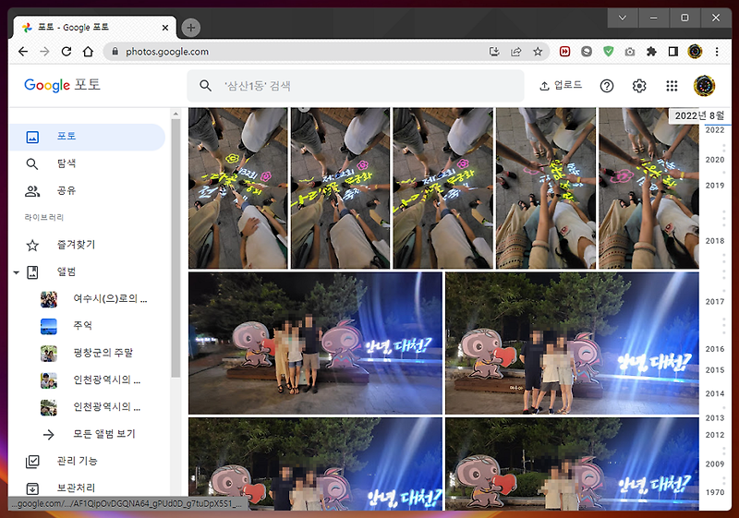Image resolution: width=739 pixels, height=518 pixels.
Task: Reload the page with the refresh icon
Action: pyautogui.click(x=67, y=52)
